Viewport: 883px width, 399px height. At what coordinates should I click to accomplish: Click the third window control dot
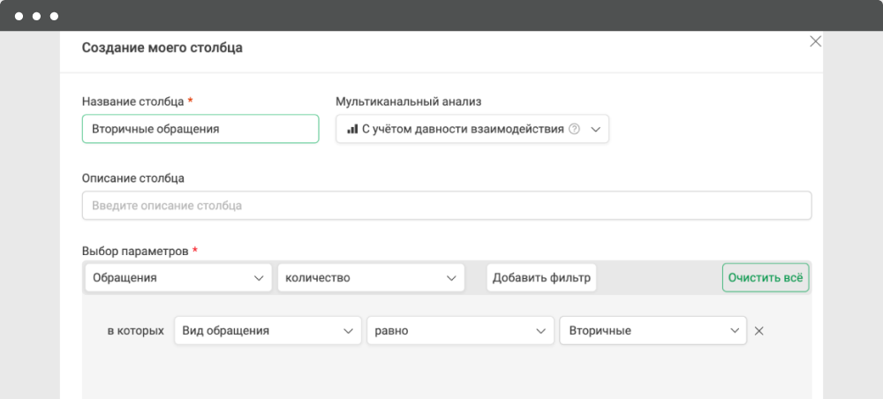(x=54, y=16)
